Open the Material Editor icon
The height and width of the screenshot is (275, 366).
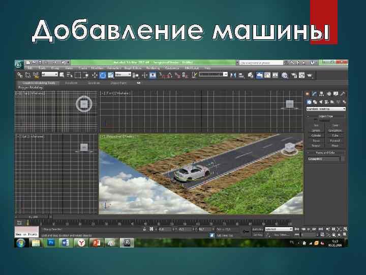(x=285, y=75)
